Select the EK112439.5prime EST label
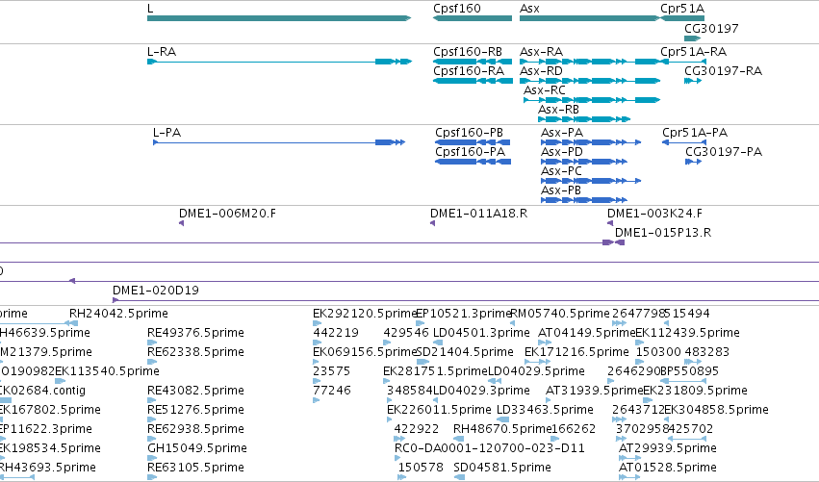 (x=687, y=333)
